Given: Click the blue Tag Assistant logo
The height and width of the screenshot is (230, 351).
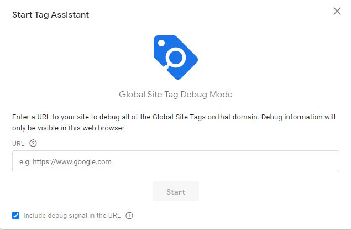Looking at the screenshot, I should click(x=176, y=57).
